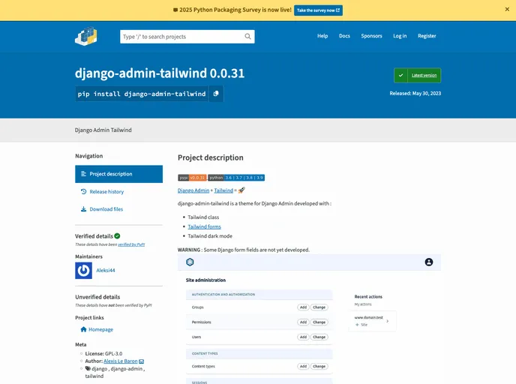This screenshot has width=516, height=384.
Task: Open the Log in page
Action: click(400, 36)
